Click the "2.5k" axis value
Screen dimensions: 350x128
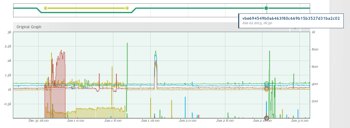click(8, 46)
